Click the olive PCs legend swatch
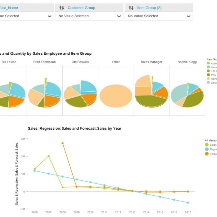217x217 pixels. 208,75
